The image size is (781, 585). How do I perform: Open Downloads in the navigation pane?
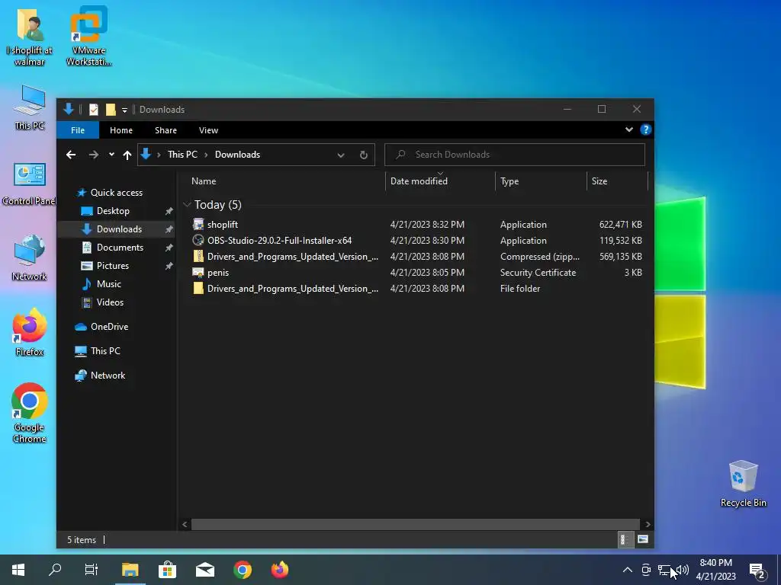[x=119, y=229]
